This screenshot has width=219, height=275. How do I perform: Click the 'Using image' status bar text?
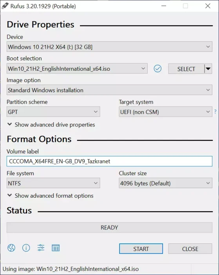[71, 269]
